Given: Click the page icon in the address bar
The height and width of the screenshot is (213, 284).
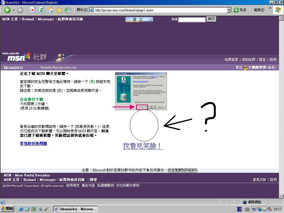Looking at the screenshot, I should [92, 10].
